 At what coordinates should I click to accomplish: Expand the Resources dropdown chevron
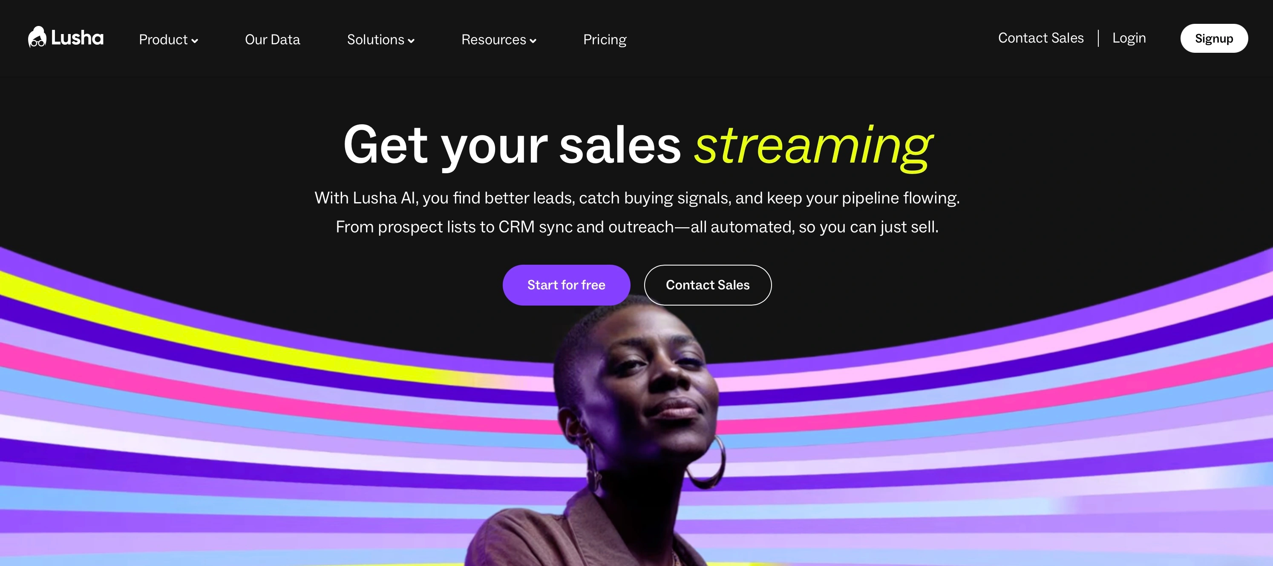click(533, 41)
